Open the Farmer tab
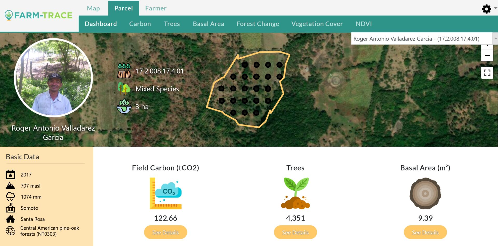The height and width of the screenshot is (246, 498). [x=156, y=8]
